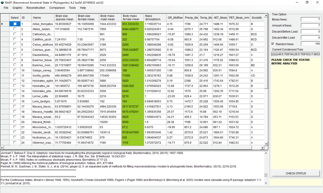
Task: Click the value 14530.30303 body mass cell
Action: (110, 117)
